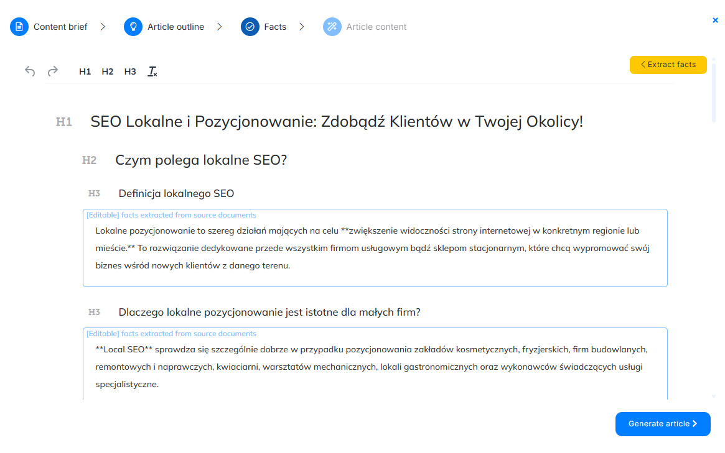Apply H1 heading format
Image resolution: width=725 pixels, height=453 pixels.
(x=85, y=71)
